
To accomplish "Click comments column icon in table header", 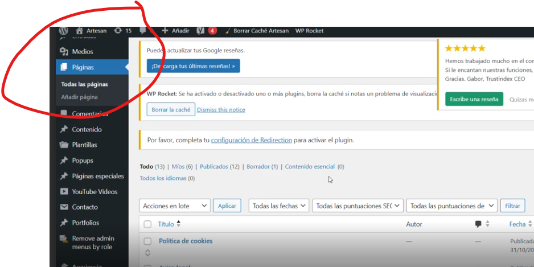I will [x=478, y=224].
